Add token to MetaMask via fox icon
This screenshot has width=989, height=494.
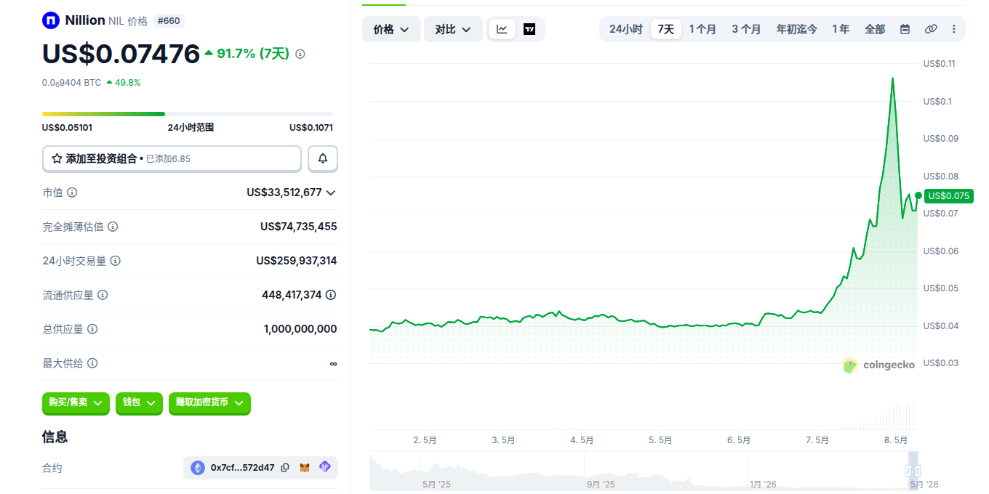(x=305, y=468)
